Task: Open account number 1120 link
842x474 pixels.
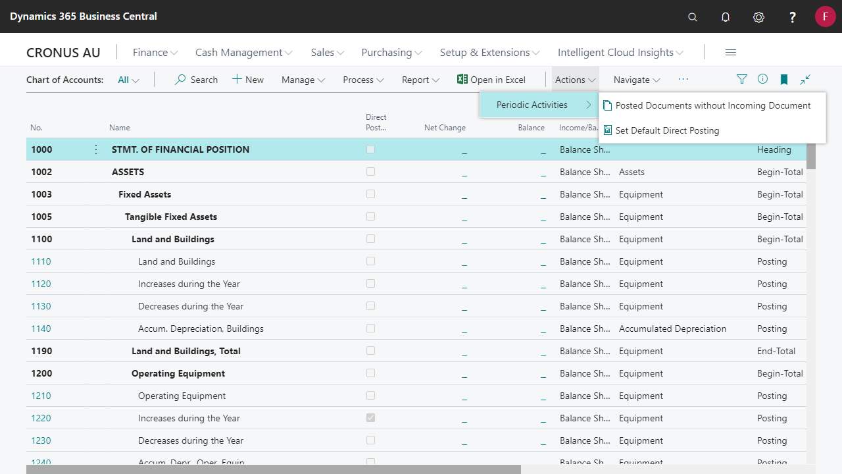Action: click(41, 284)
